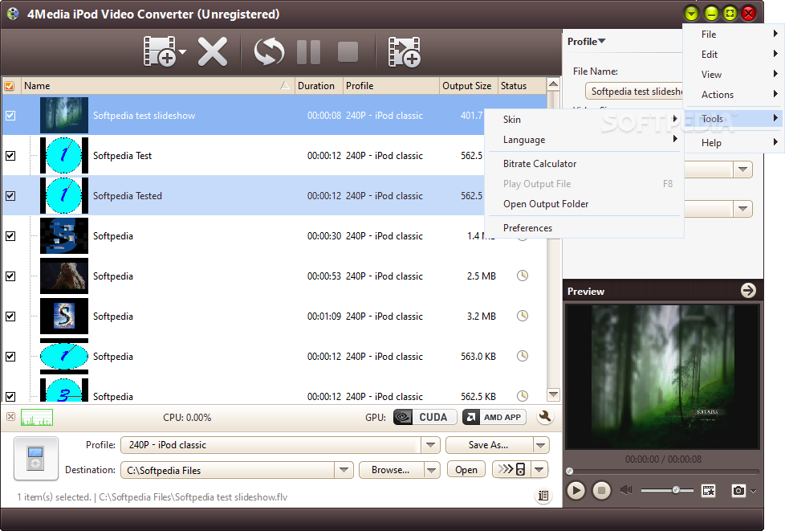This screenshot has width=785, height=531.
Task: Open the 240P - iPod classic profile dropdown
Action: click(x=430, y=445)
